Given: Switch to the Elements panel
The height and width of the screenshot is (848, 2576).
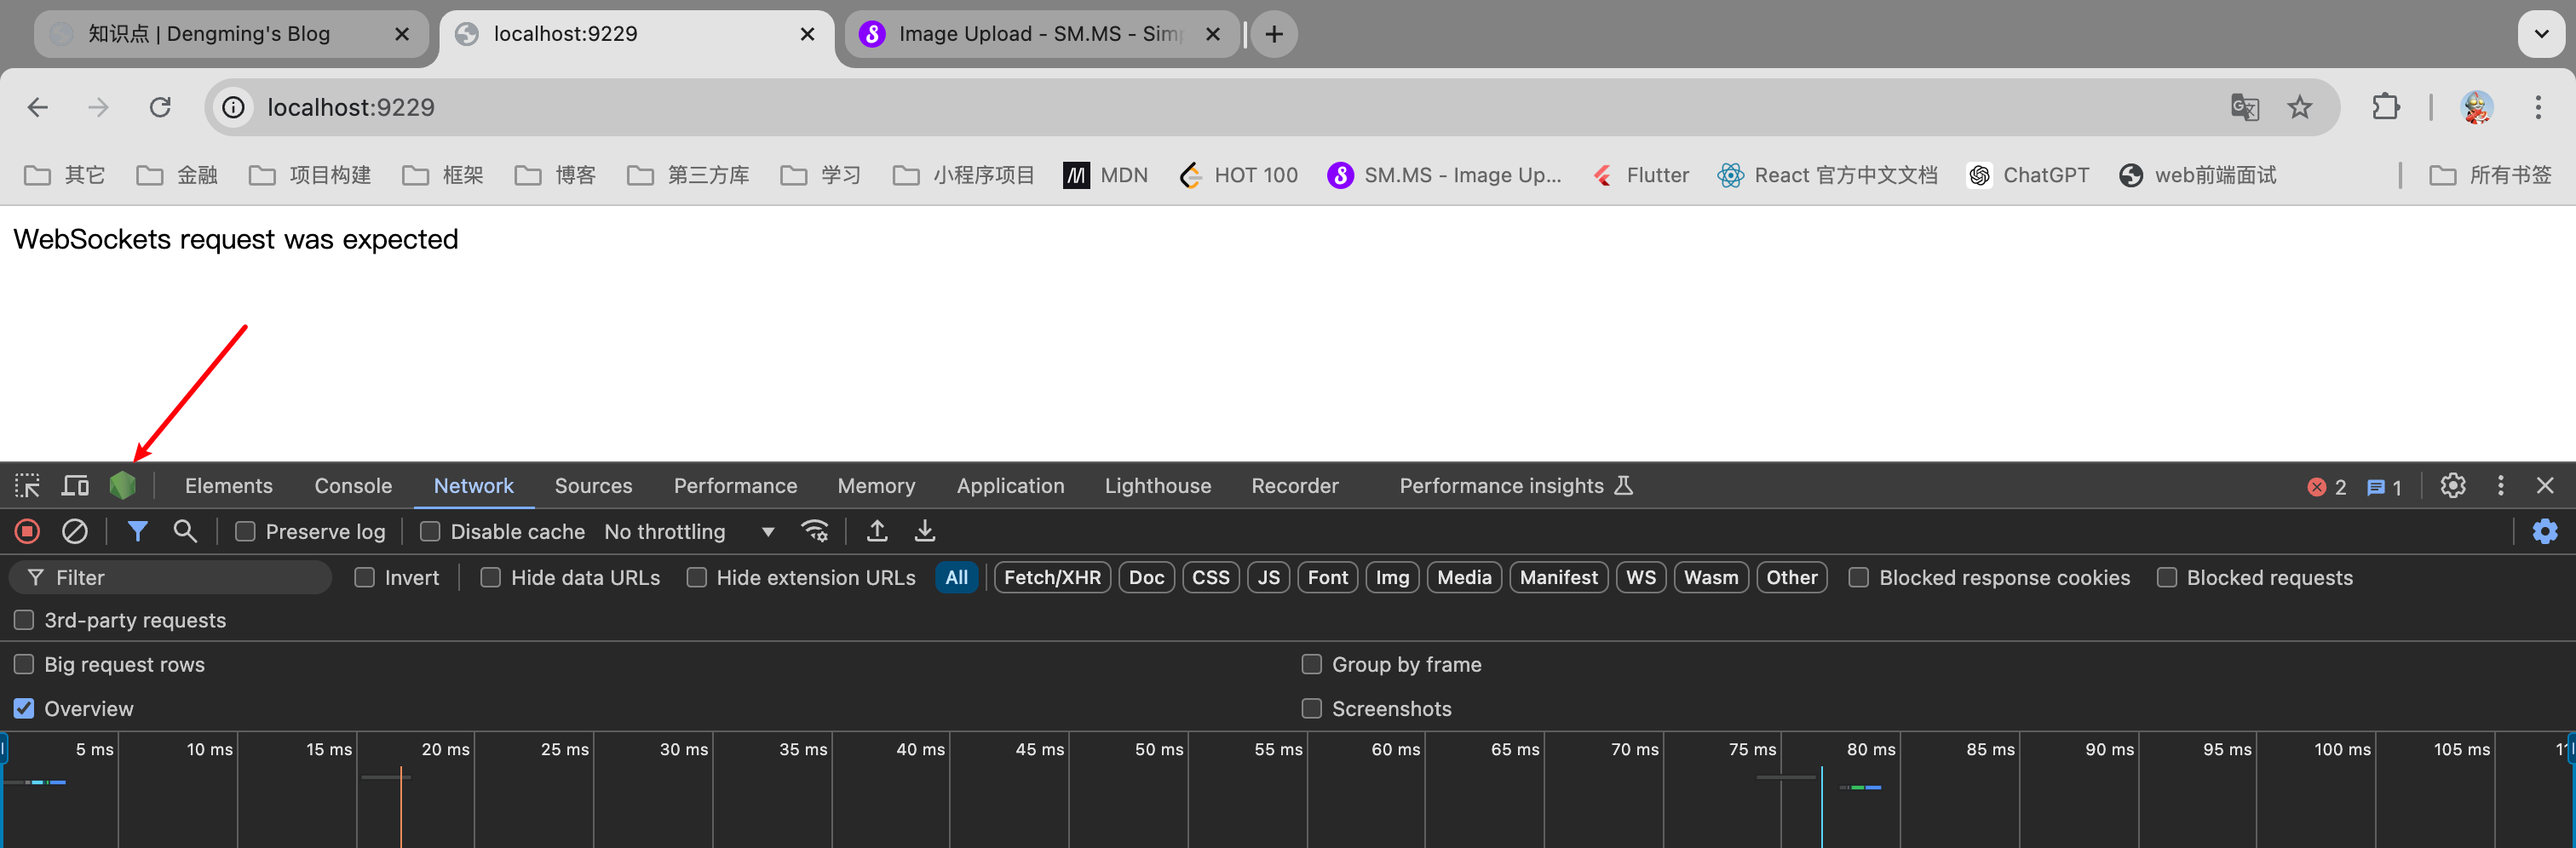Looking at the screenshot, I should point(229,486).
